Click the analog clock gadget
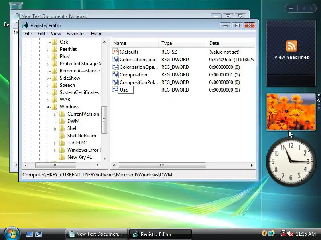 (x=291, y=161)
